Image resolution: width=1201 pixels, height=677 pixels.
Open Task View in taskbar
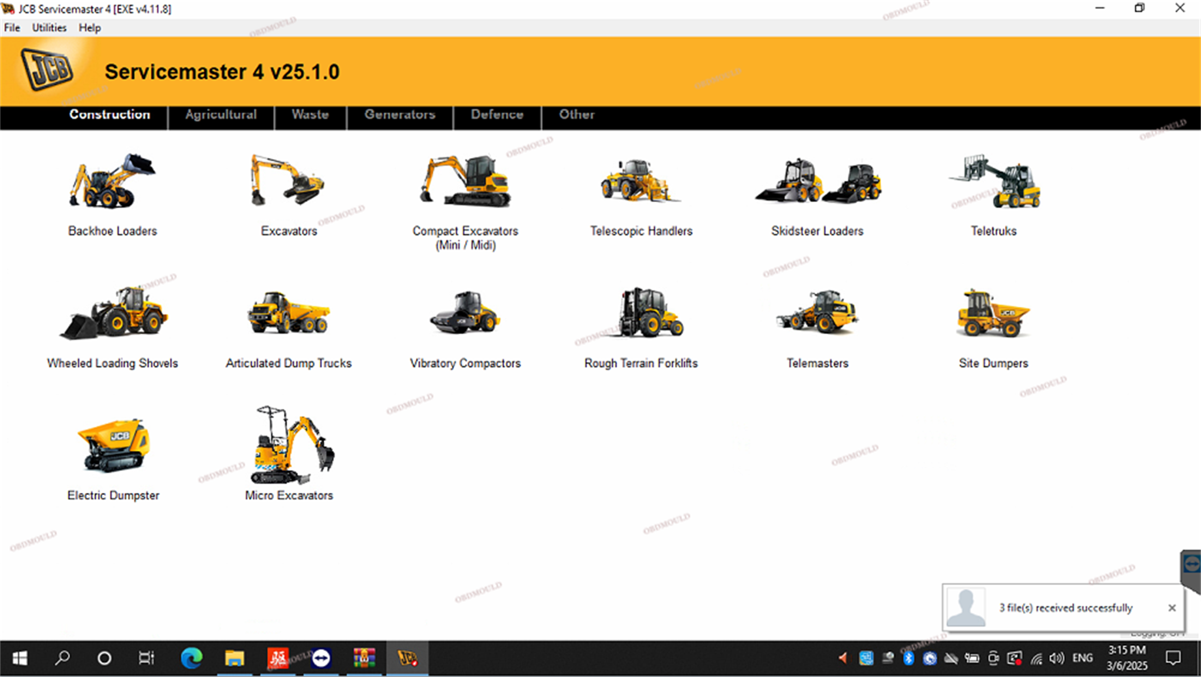pos(146,658)
